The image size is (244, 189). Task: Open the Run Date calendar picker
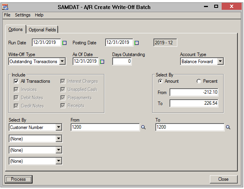(65, 43)
